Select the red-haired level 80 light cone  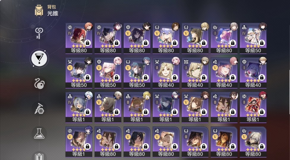pyautogui.click(x=79, y=38)
